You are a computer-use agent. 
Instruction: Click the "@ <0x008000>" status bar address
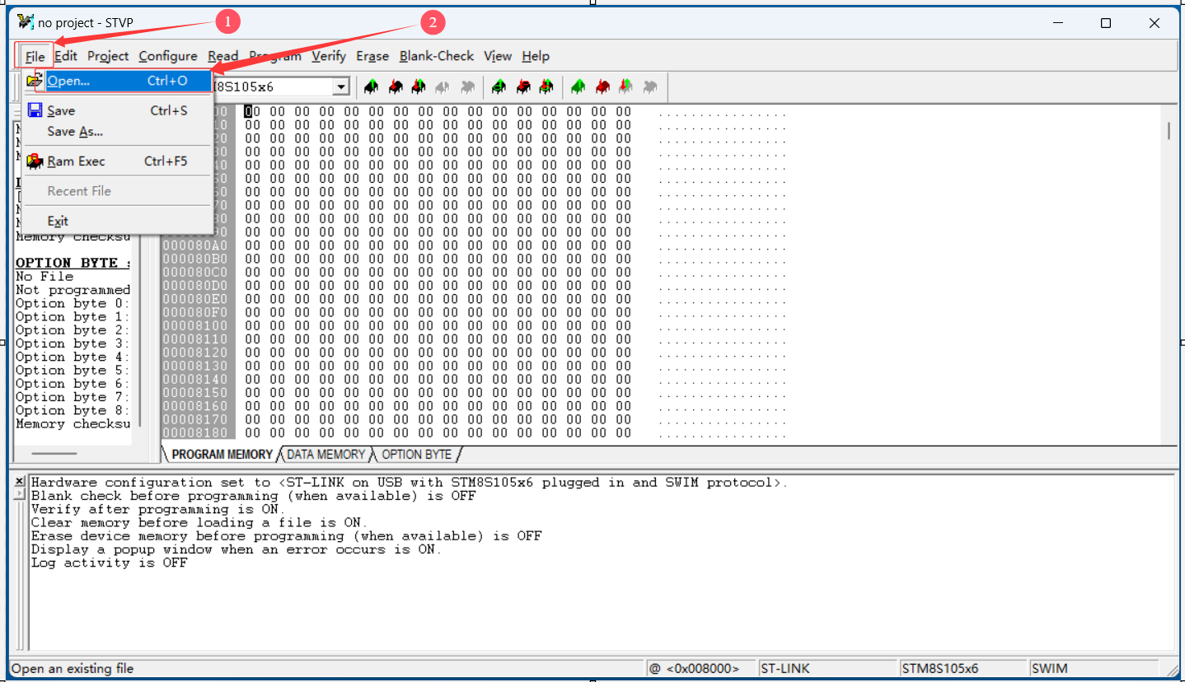pyautogui.click(x=694, y=668)
